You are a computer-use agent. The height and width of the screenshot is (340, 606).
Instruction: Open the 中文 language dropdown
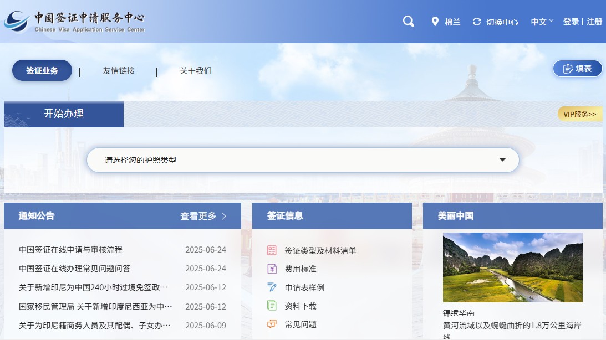pyautogui.click(x=542, y=22)
